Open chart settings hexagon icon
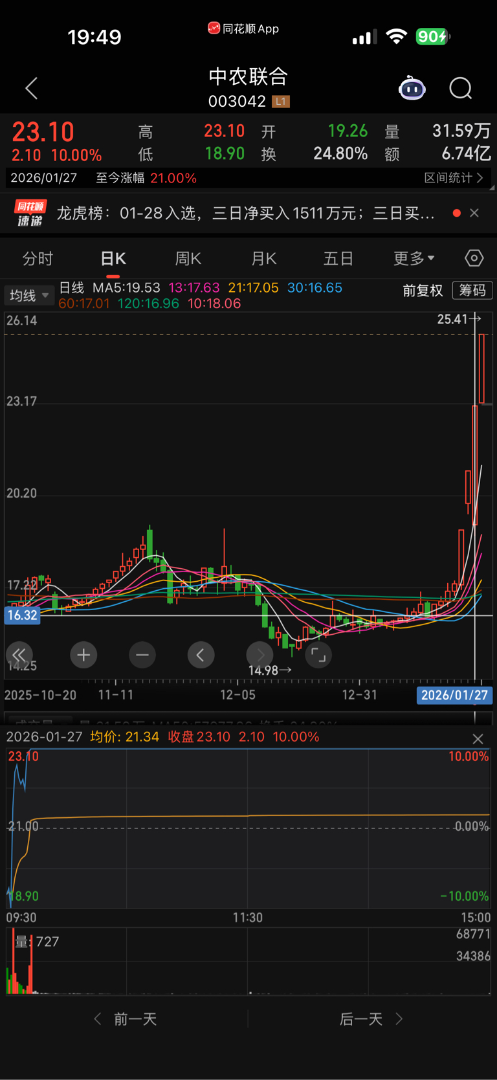The width and height of the screenshot is (497, 1080). click(x=474, y=258)
